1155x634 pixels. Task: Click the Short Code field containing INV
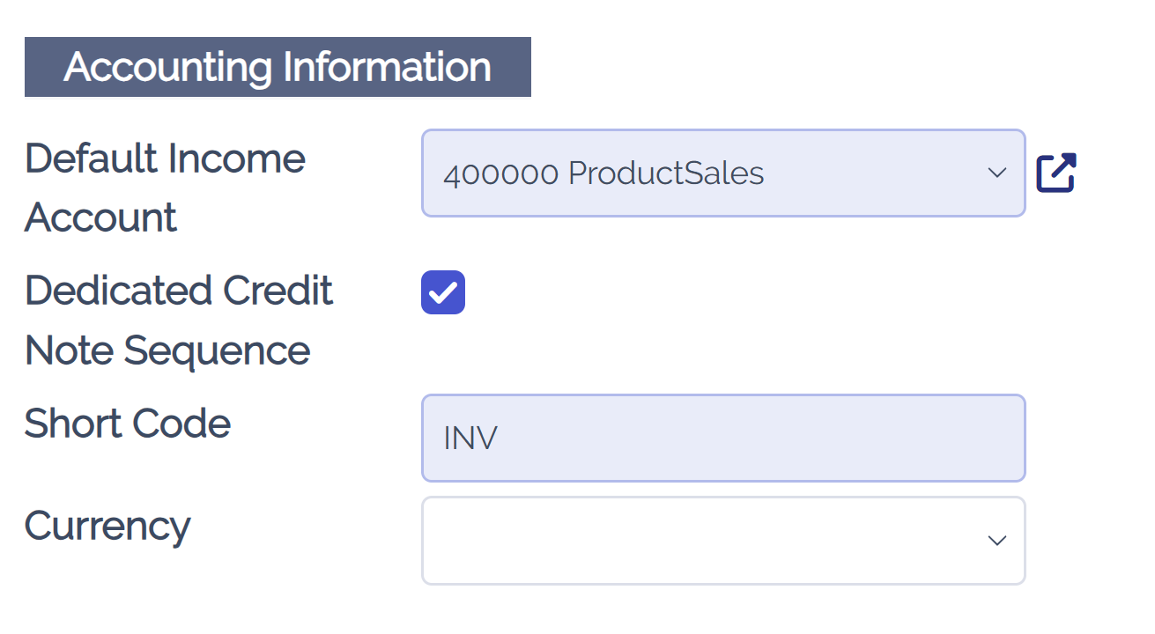tap(722, 438)
